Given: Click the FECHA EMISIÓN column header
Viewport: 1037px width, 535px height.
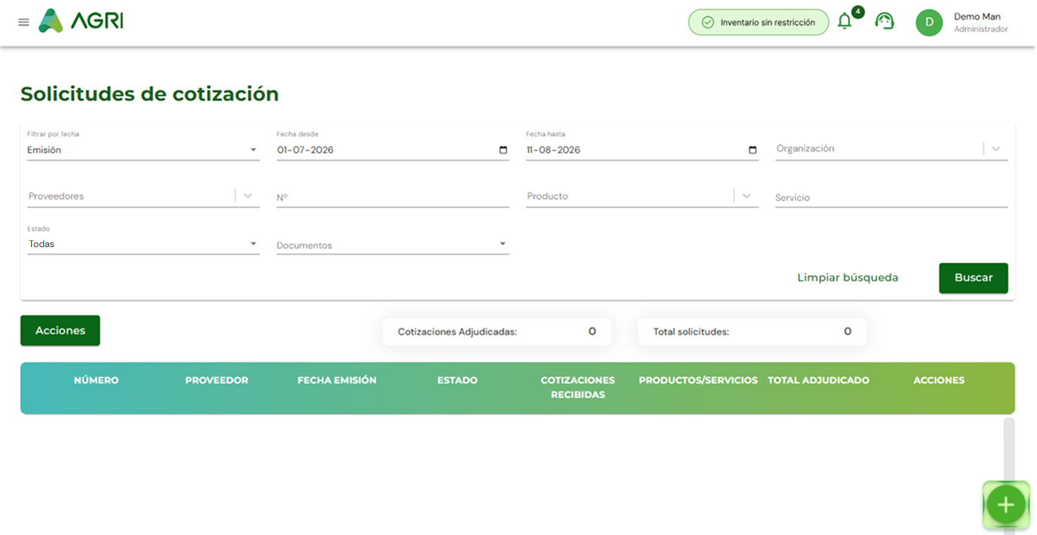Looking at the screenshot, I should pos(337,380).
